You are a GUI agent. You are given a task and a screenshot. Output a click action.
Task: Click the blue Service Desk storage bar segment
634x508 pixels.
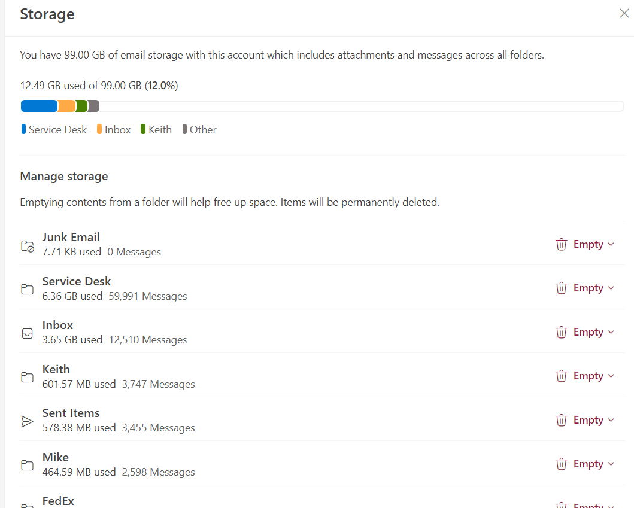coord(40,106)
